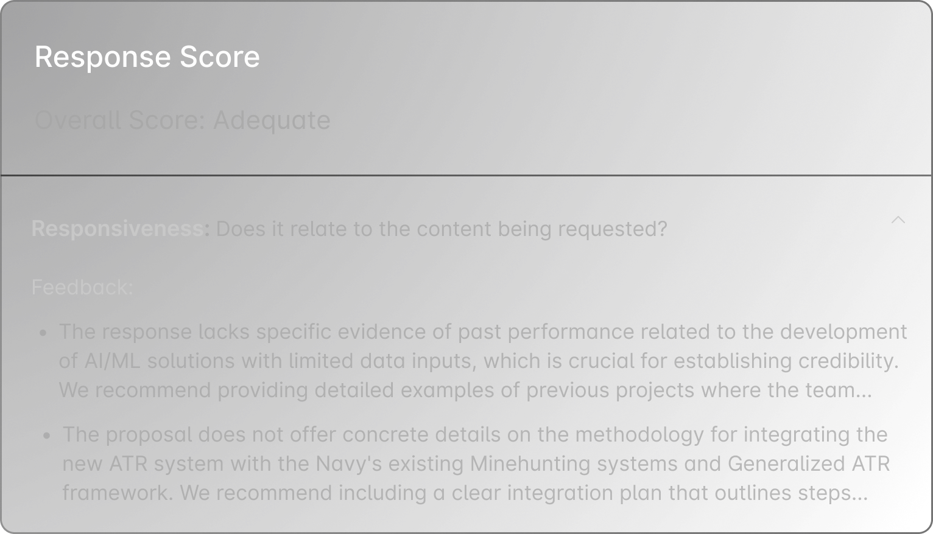
Task: Click the Response Score heading
Action: pyautogui.click(x=147, y=57)
